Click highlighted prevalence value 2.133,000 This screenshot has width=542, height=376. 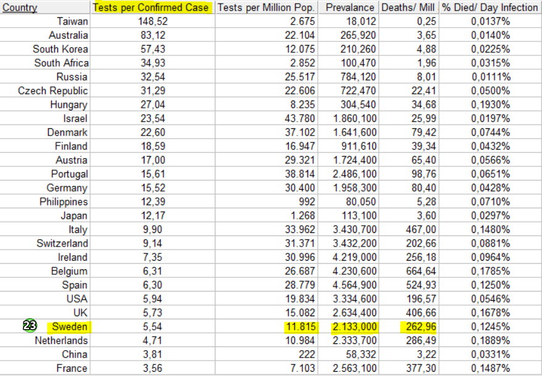point(354,326)
